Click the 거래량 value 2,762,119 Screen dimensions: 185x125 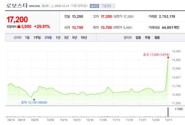point(167,17)
